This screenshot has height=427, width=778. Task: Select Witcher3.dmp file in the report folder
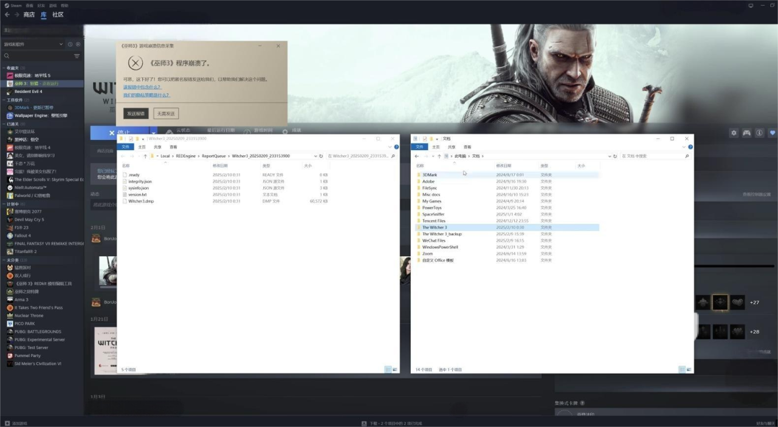pos(141,201)
